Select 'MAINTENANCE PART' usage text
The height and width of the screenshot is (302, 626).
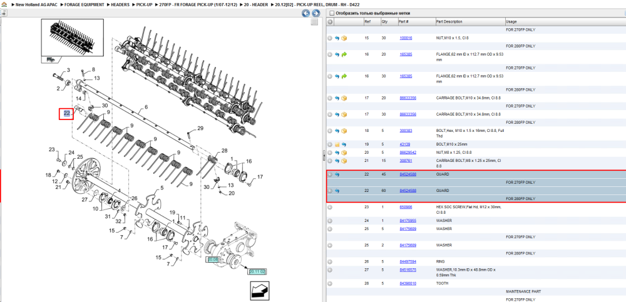[523, 291]
